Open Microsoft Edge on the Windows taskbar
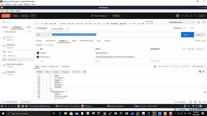207x116 pixels. (60, 113)
